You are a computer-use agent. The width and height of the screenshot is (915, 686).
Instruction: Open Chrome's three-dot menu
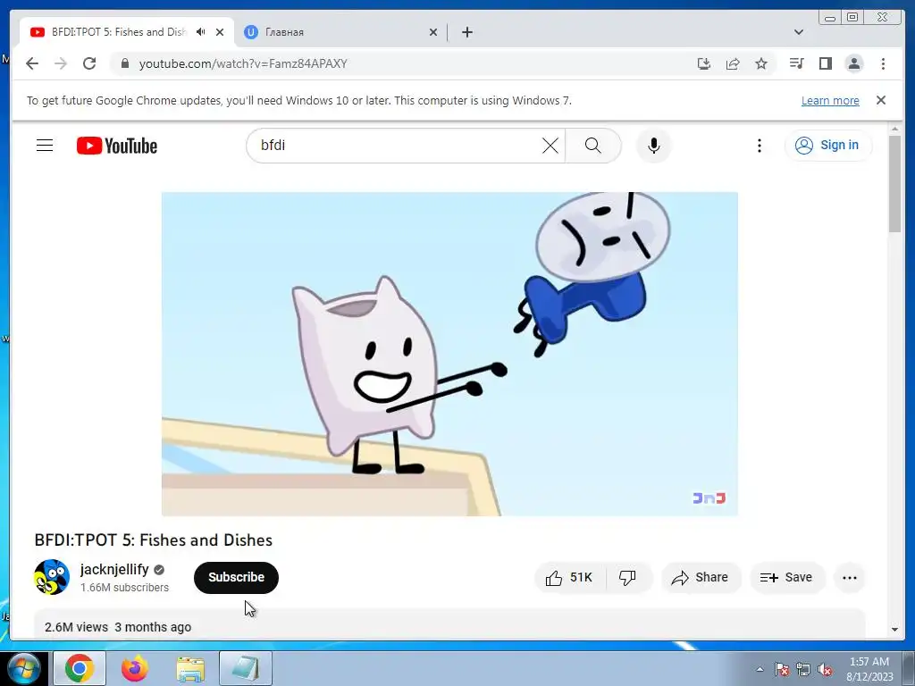[883, 63]
